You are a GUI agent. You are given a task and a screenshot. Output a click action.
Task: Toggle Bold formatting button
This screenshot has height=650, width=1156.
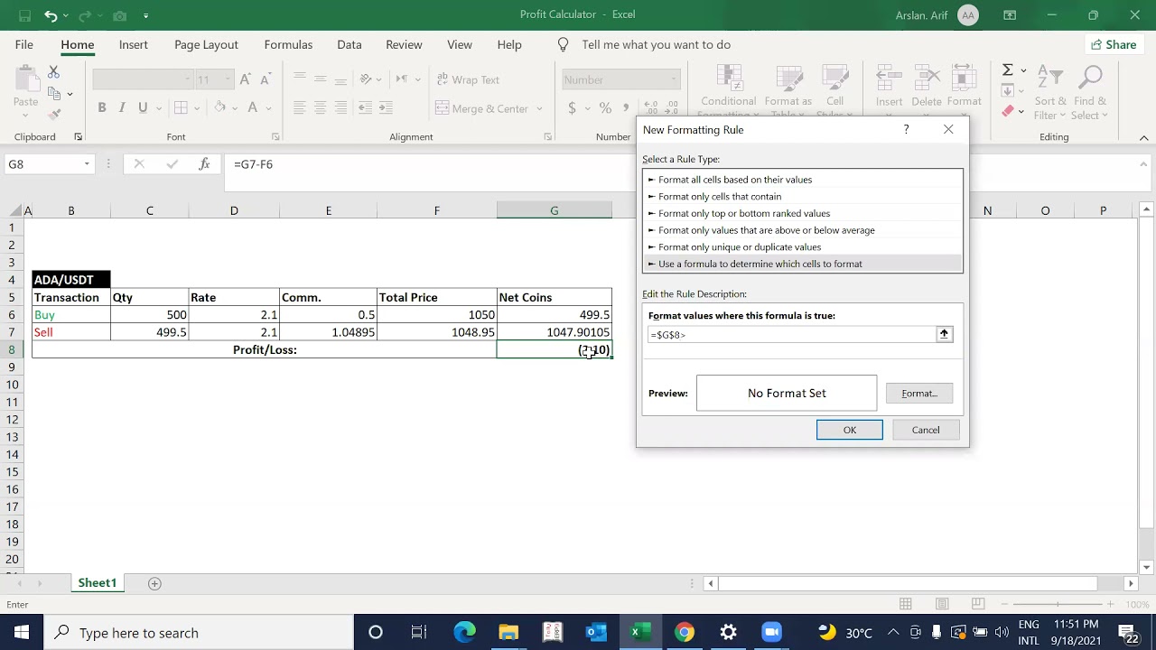102,107
